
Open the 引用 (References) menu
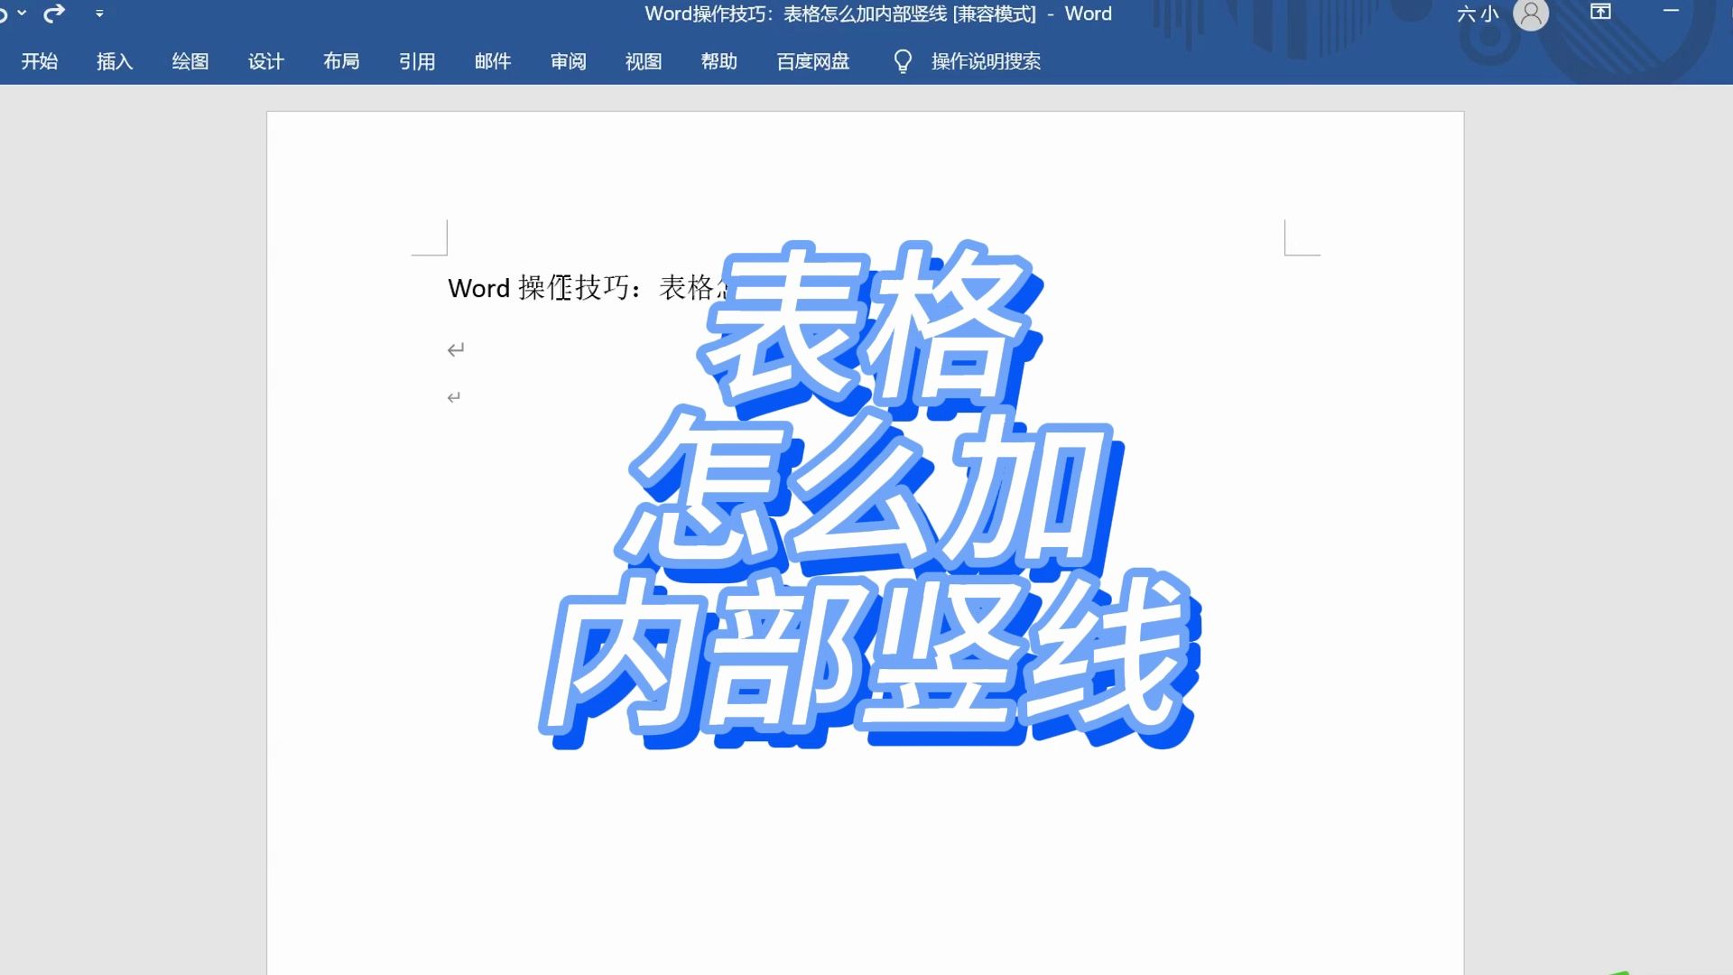417,60
